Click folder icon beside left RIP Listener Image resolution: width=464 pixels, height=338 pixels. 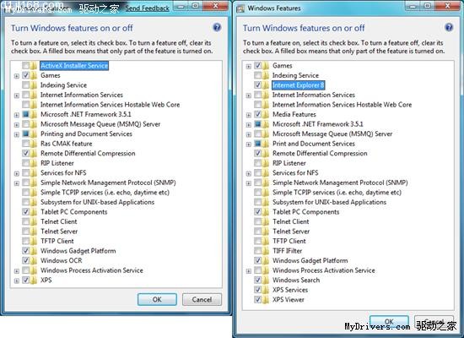click(x=34, y=163)
